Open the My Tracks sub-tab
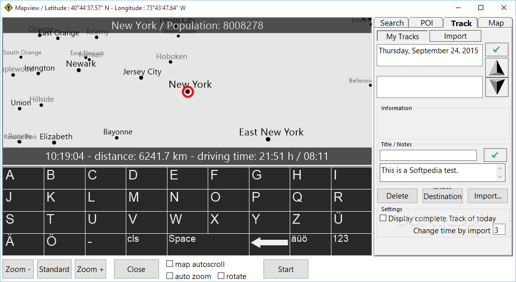516x282 pixels. coord(402,36)
